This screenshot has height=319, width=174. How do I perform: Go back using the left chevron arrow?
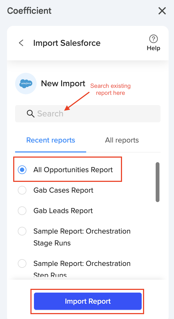point(21,43)
